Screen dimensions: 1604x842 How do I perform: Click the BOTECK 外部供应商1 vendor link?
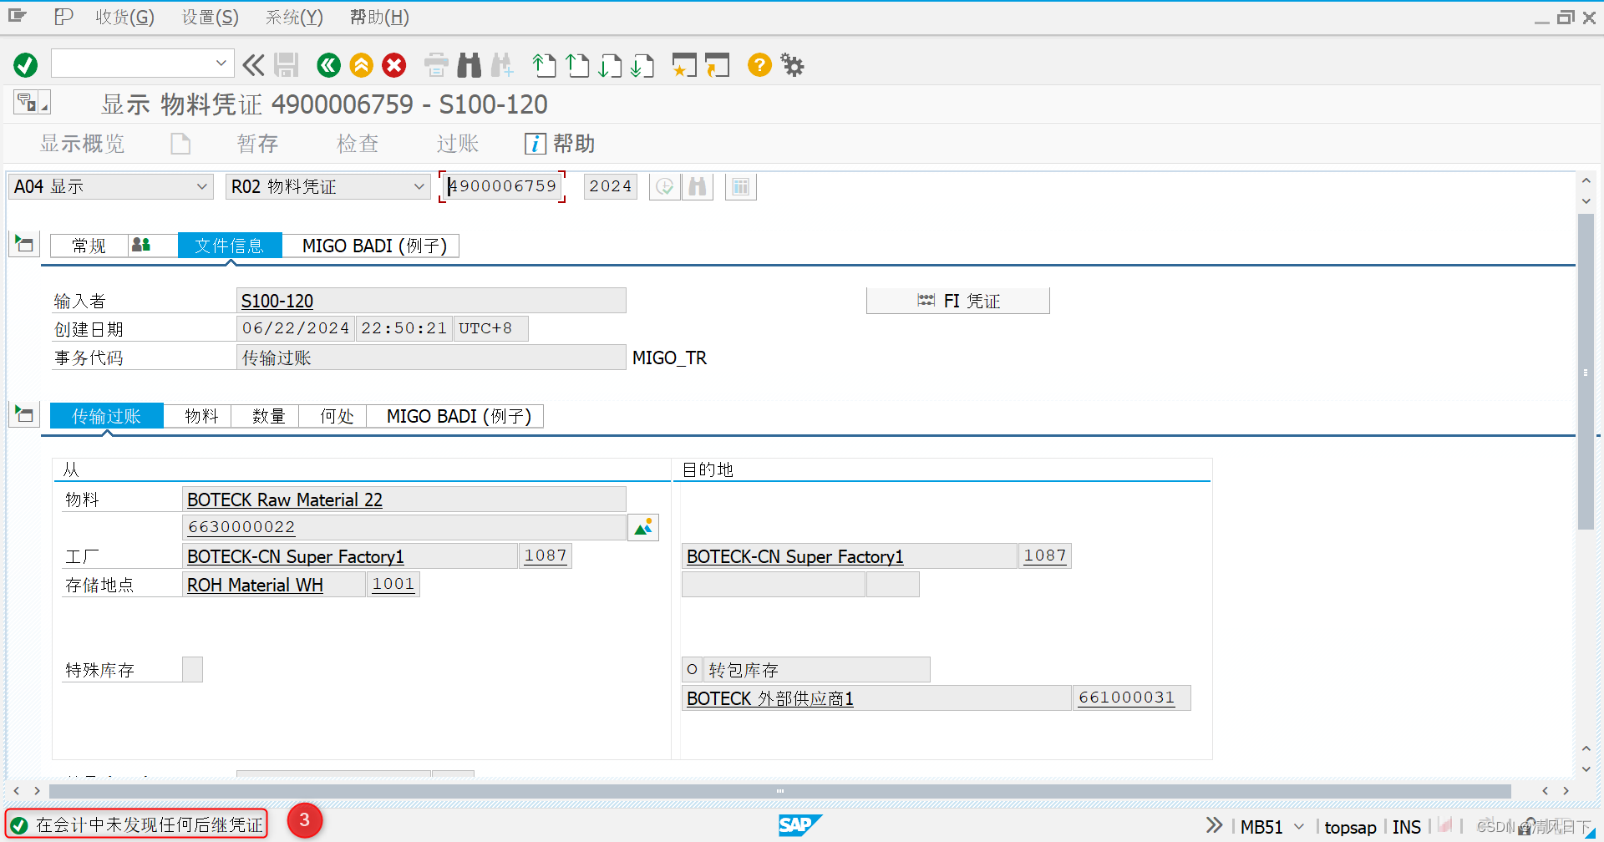pos(769,698)
